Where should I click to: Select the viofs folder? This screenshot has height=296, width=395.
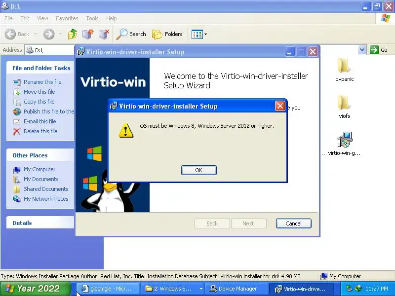[344, 107]
